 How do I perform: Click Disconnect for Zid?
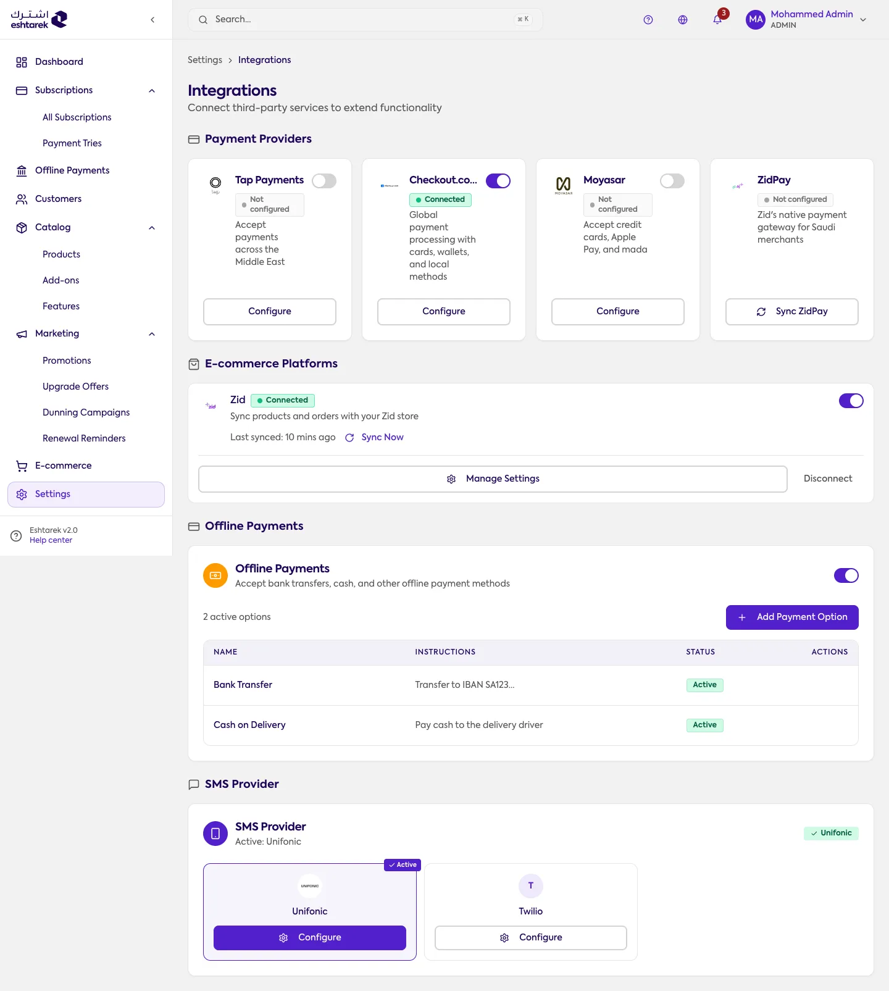point(828,479)
